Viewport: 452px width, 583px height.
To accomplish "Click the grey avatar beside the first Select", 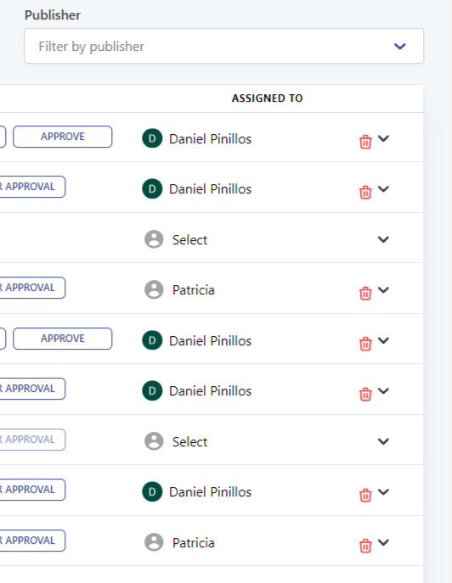I will 154,239.
